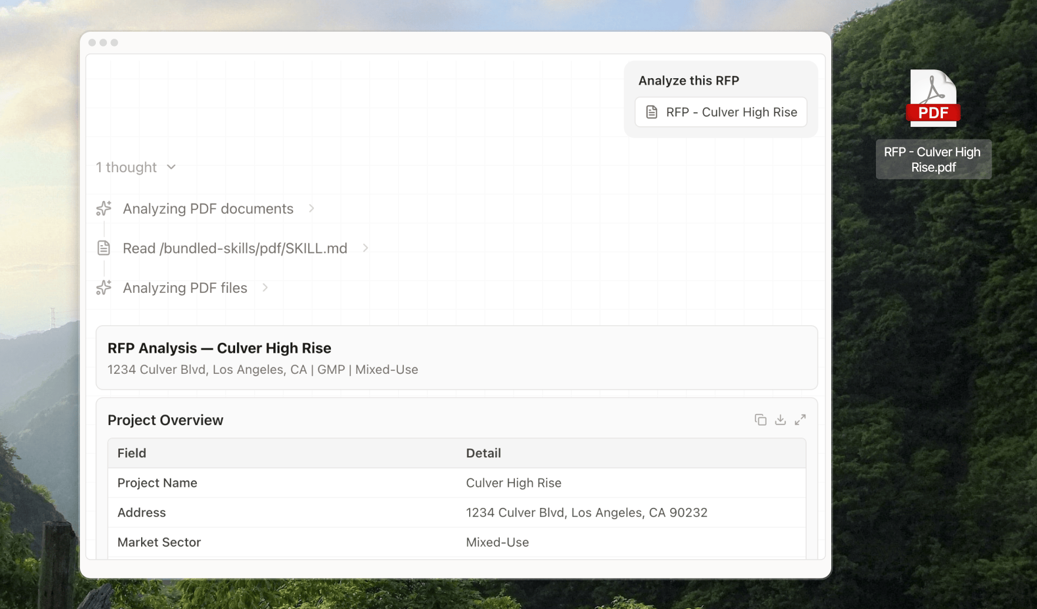Click the zoom window button
The width and height of the screenshot is (1037, 609).
[x=115, y=42]
